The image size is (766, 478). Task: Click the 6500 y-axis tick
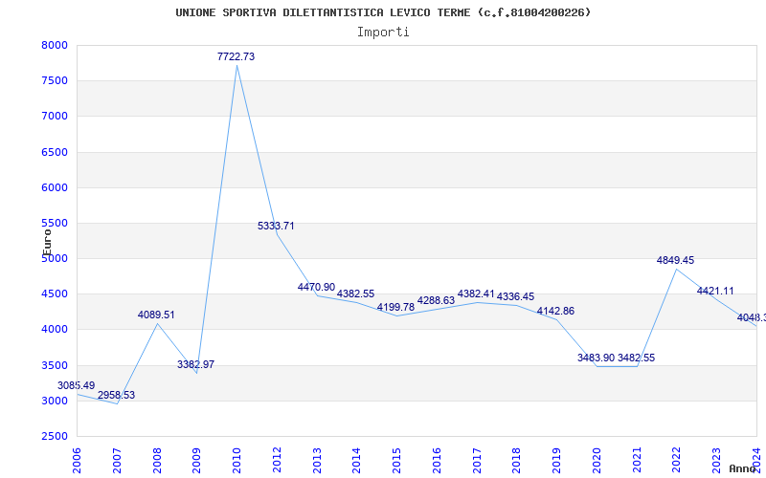pos(53,152)
